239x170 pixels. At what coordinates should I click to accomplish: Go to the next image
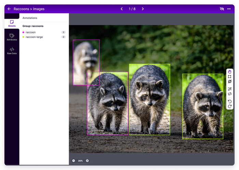tap(143, 9)
